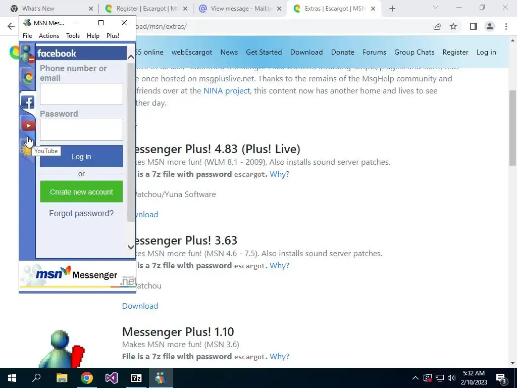Click the Facebook Log in button
Viewport: 517px width, 388px height.
click(x=81, y=157)
